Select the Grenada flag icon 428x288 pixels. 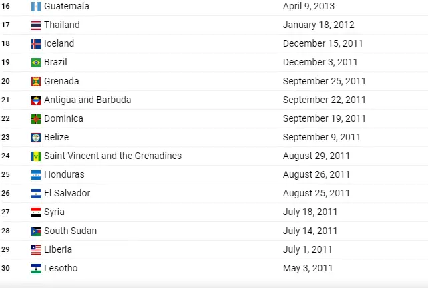click(36, 82)
